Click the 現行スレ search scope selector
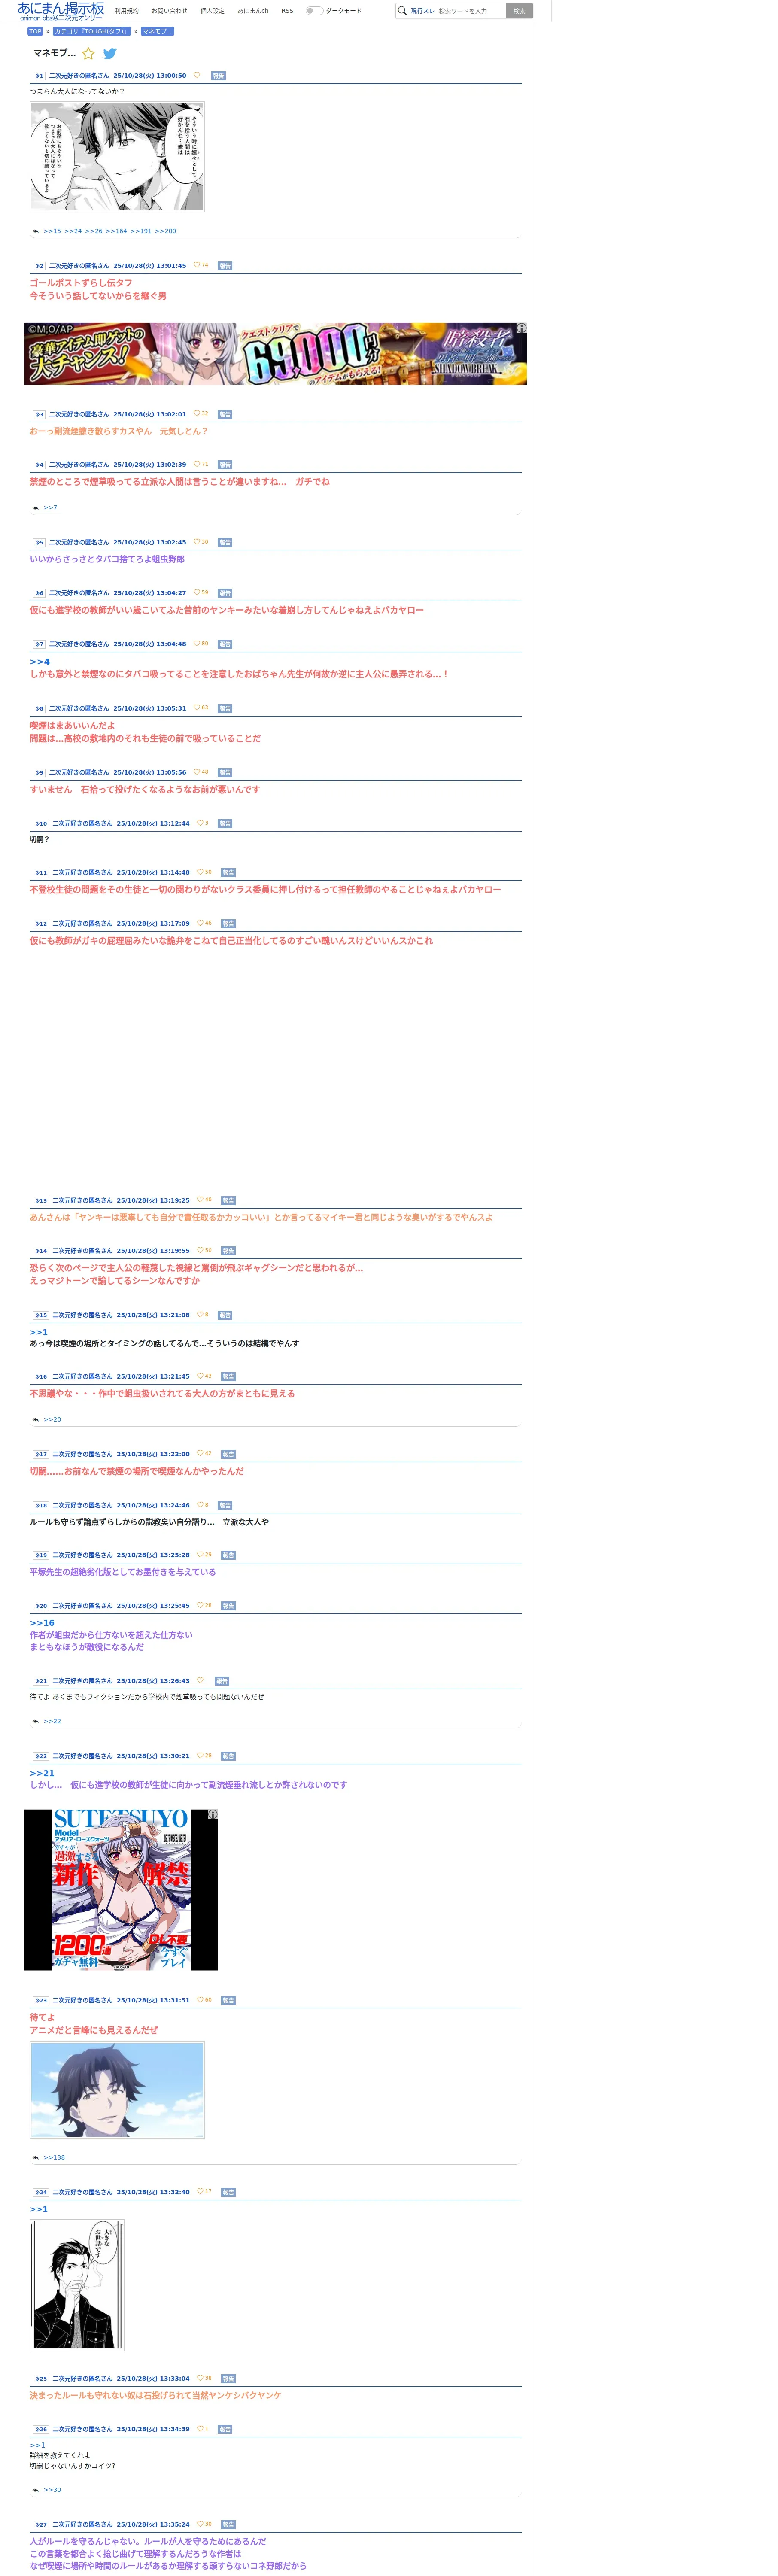Screen dimensions: 778x2576 422,11
